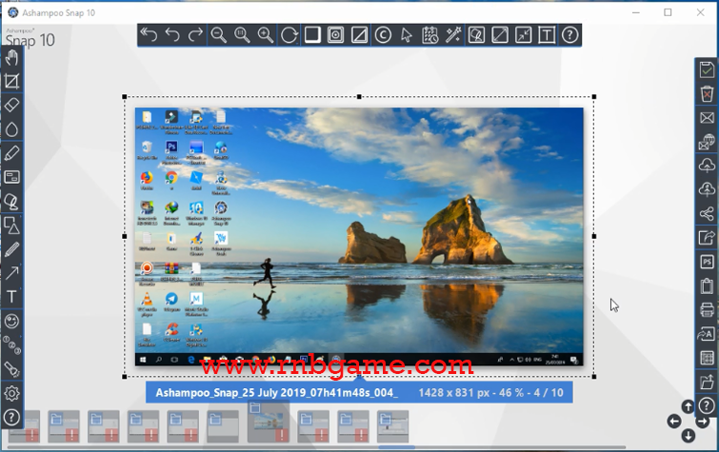The width and height of the screenshot is (719, 452).
Task: Select the Pencil drawing tool
Action: [x=11, y=249]
